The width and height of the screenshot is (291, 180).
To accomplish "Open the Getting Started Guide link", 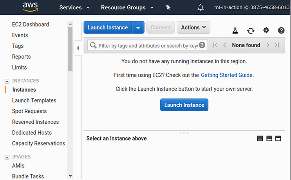I will tap(227, 75).
